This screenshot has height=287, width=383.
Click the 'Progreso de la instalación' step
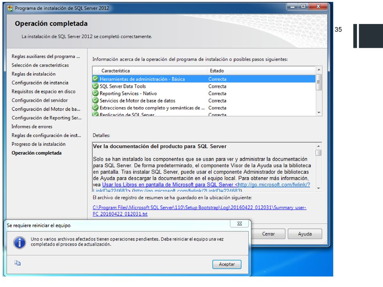[x=39, y=144]
